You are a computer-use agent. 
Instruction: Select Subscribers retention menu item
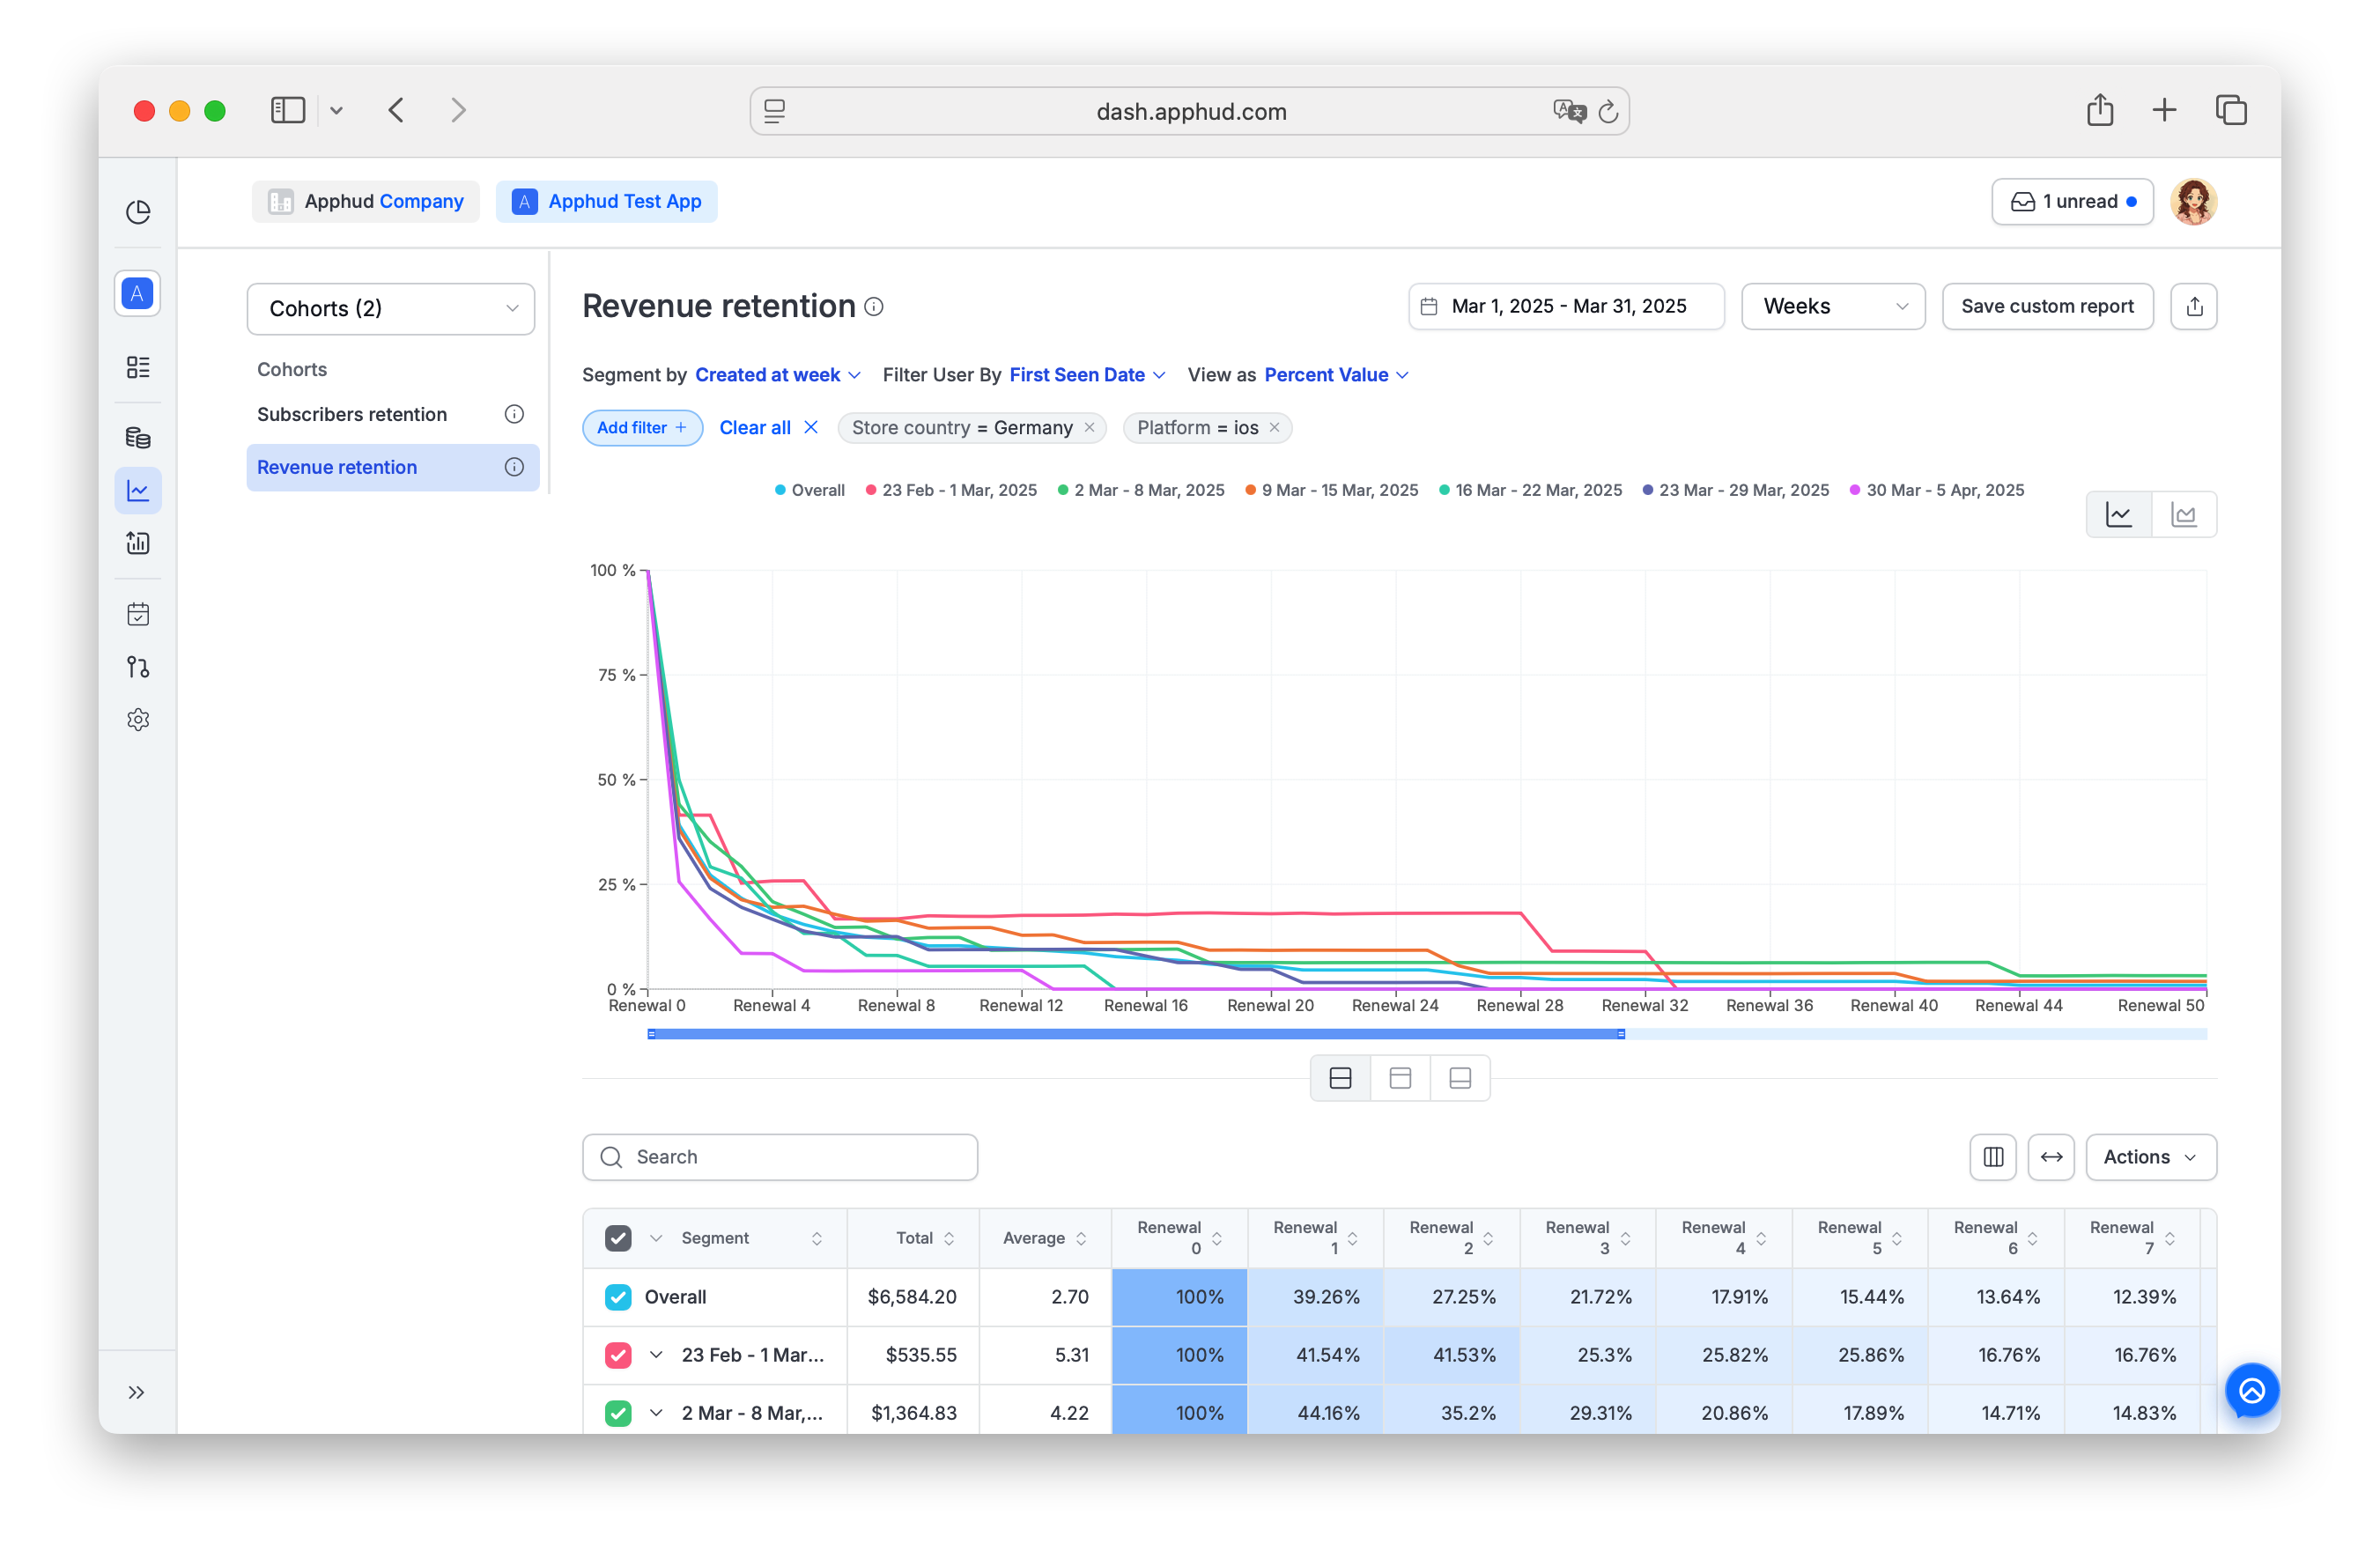[x=391, y=414]
